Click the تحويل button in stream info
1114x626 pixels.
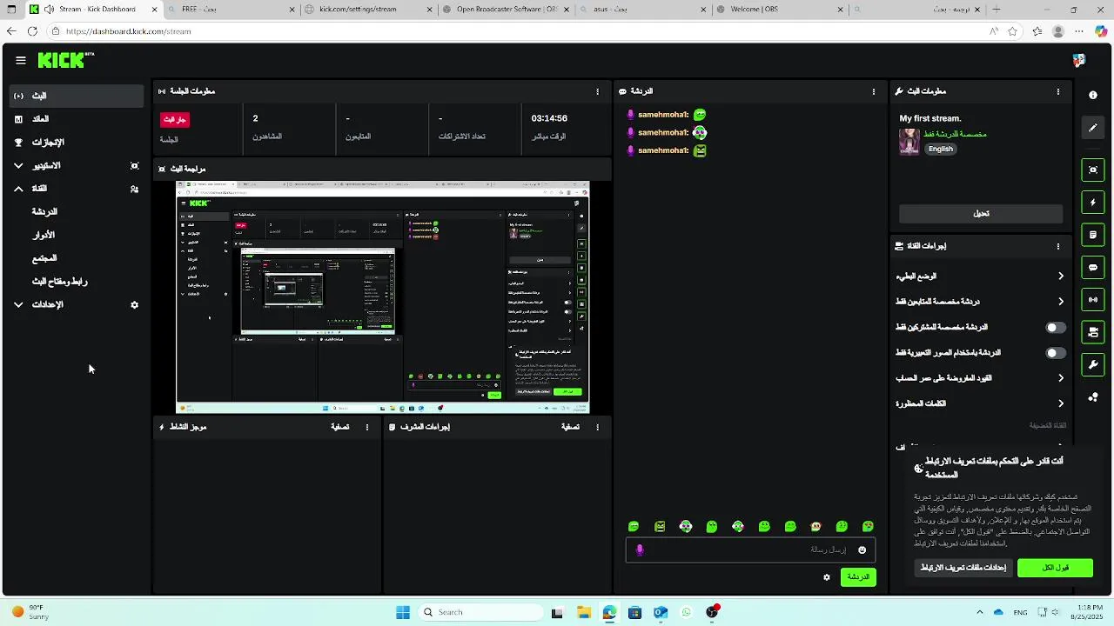981,214
